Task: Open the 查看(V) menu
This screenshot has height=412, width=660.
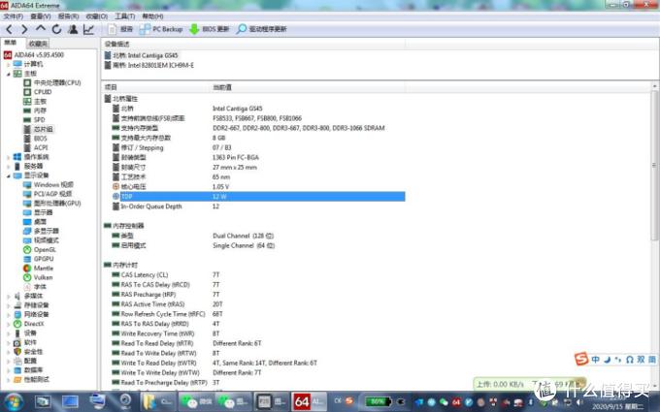Action: point(41,16)
